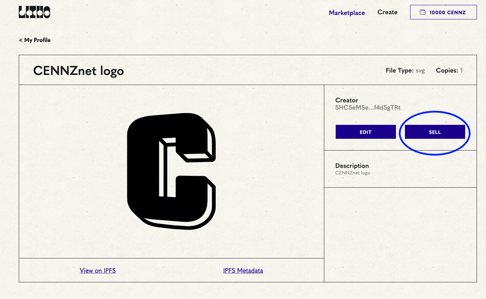
Task: Click the File Type: svg label
Action: 405,70
